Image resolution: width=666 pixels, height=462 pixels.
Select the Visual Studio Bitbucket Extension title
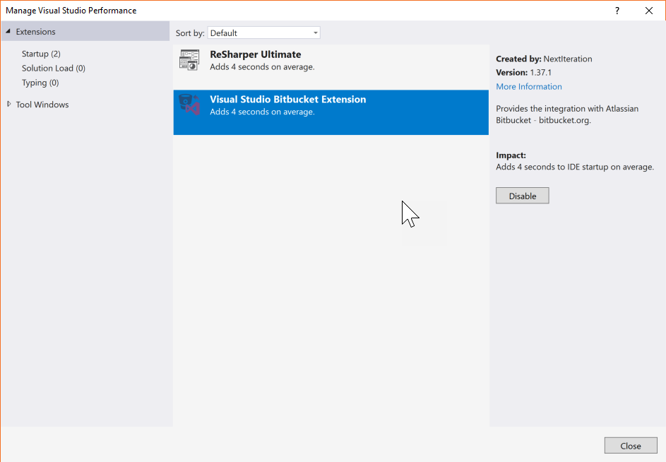pyautogui.click(x=288, y=100)
